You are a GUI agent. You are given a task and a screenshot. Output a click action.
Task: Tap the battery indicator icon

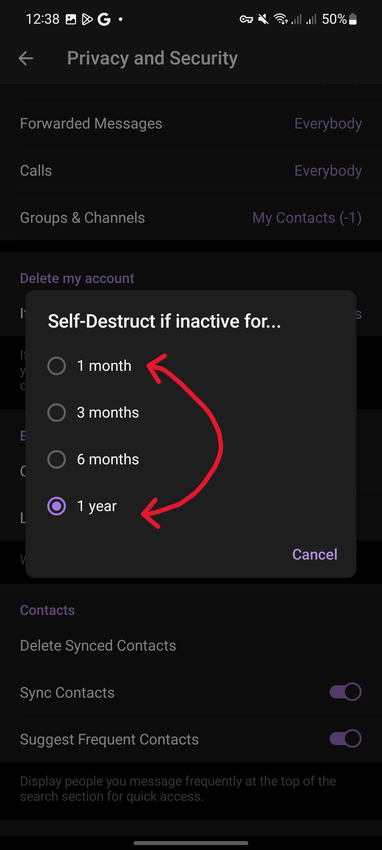(x=353, y=19)
